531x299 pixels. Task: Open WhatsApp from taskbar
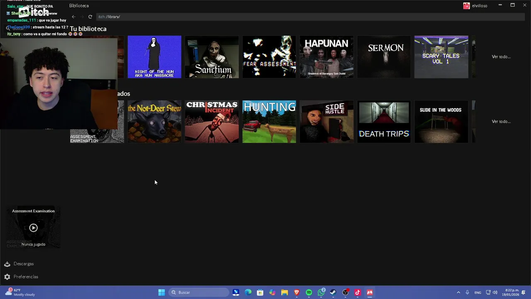tap(321, 292)
